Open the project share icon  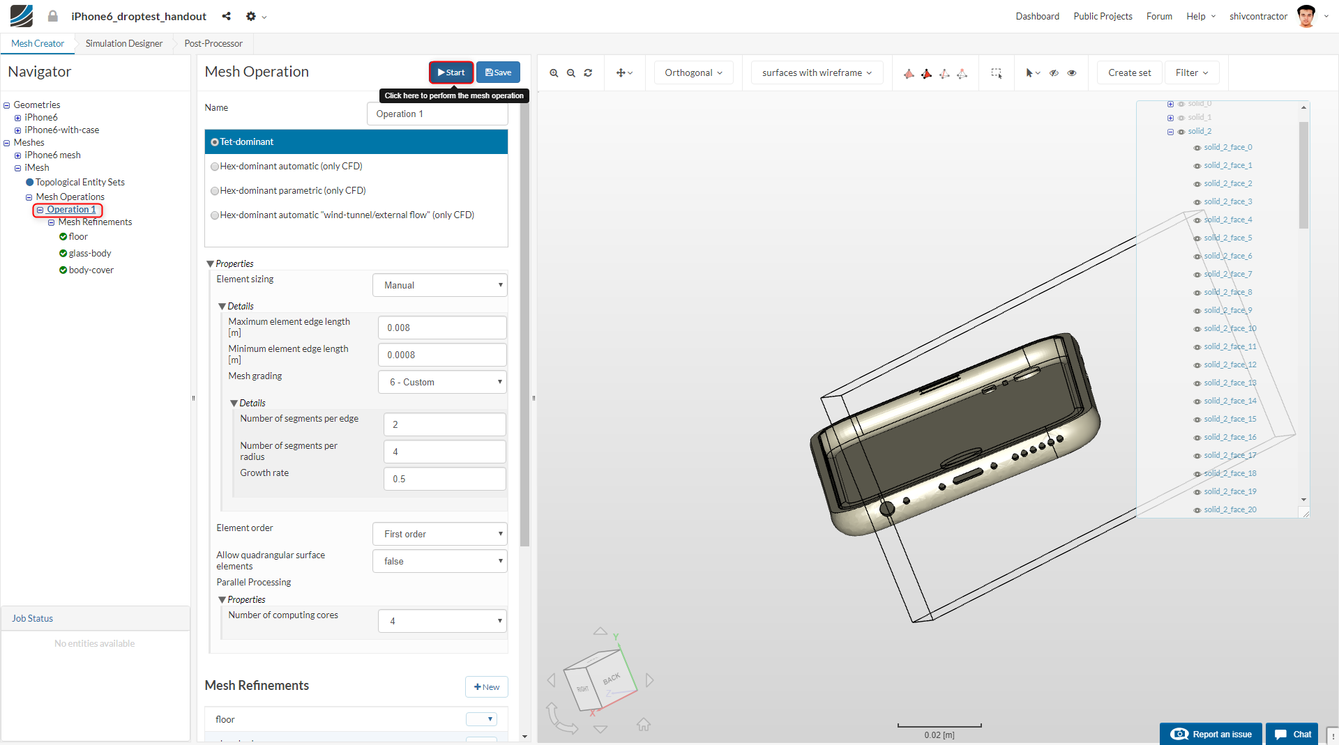[x=226, y=16]
